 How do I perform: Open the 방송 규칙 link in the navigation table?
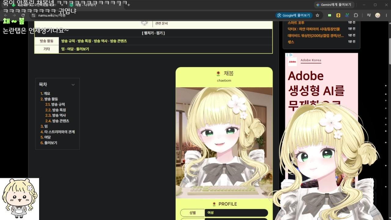(x=68, y=41)
